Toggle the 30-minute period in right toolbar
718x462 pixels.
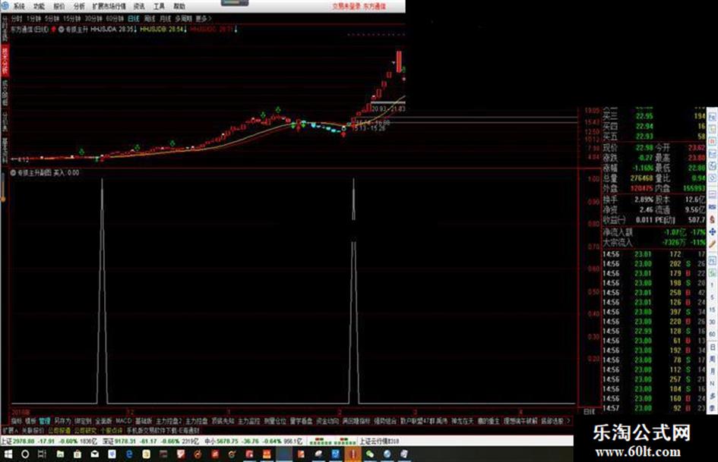pyautogui.click(x=713, y=322)
